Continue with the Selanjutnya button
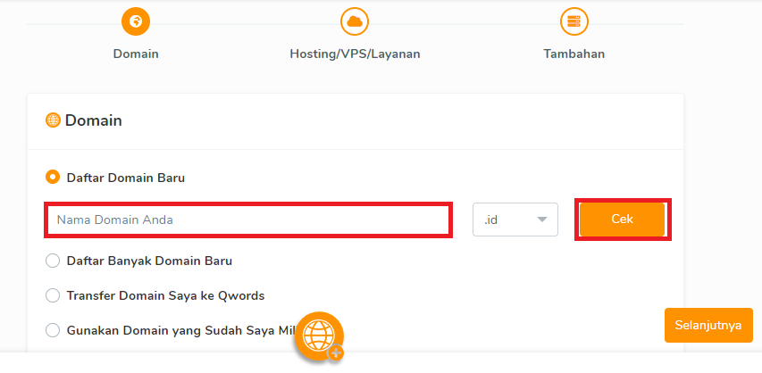This screenshot has height=373, width=762. tap(708, 326)
